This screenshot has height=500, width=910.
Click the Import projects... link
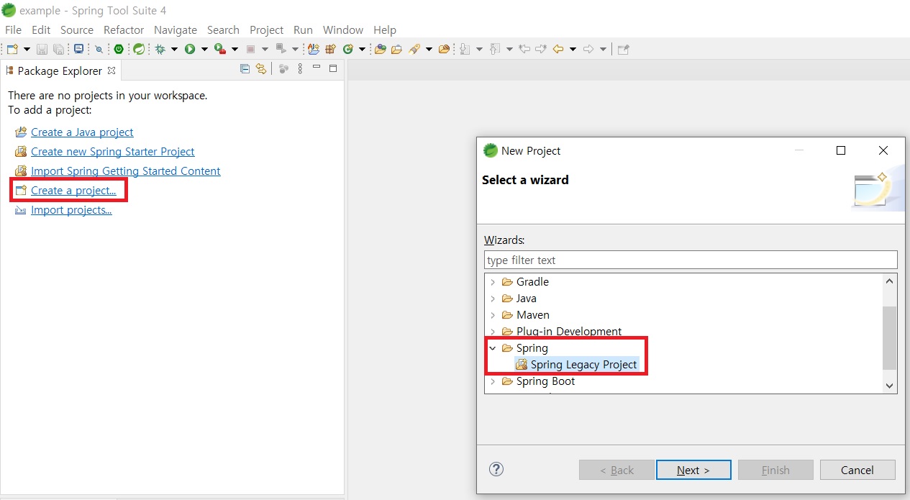pyautogui.click(x=71, y=210)
